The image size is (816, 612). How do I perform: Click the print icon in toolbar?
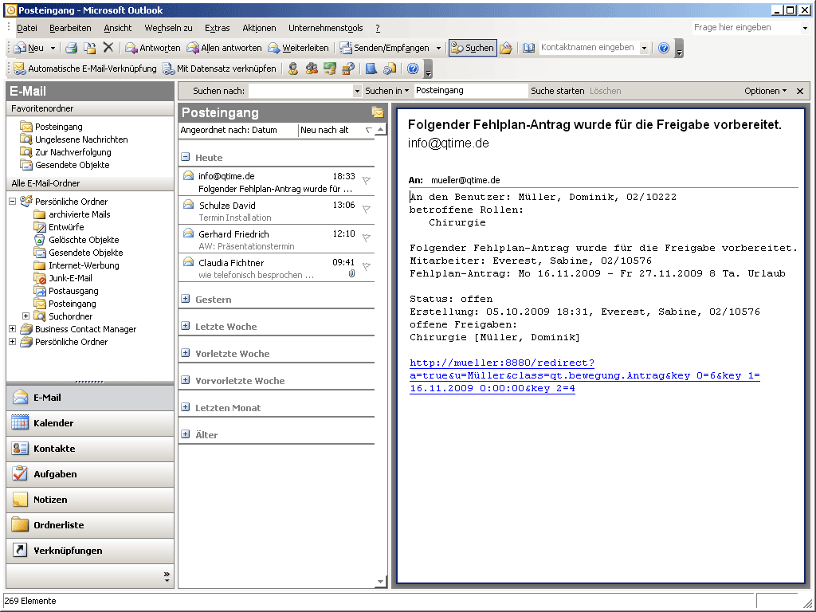[x=71, y=48]
